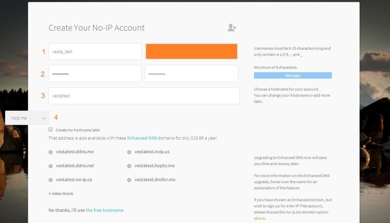Select the circle icon next to vestatest.ddns.net

click(x=51, y=166)
